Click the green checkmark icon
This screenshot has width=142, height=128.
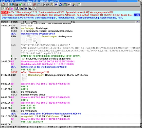21,4
